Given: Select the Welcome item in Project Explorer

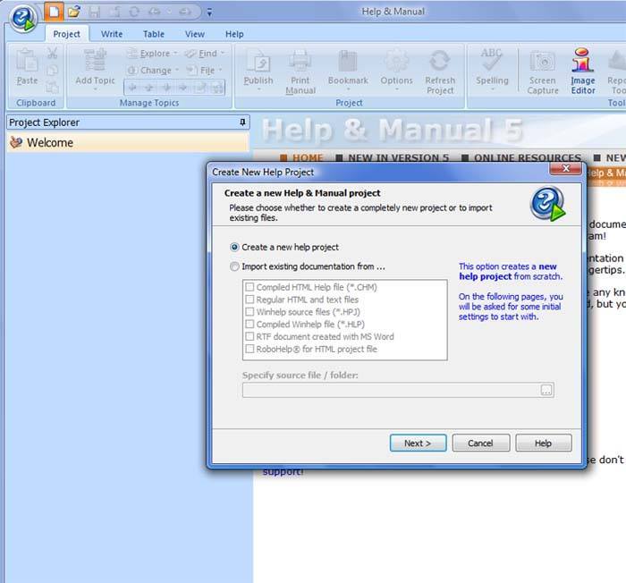Looking at the screenshot, I should 49,142.
